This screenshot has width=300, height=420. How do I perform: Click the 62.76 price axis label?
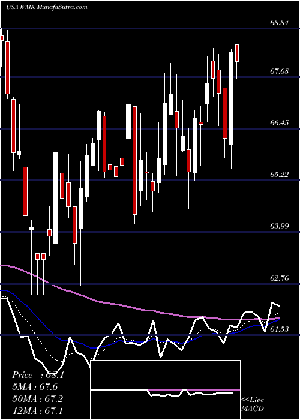pyautogui.click(x=279, y=278)
